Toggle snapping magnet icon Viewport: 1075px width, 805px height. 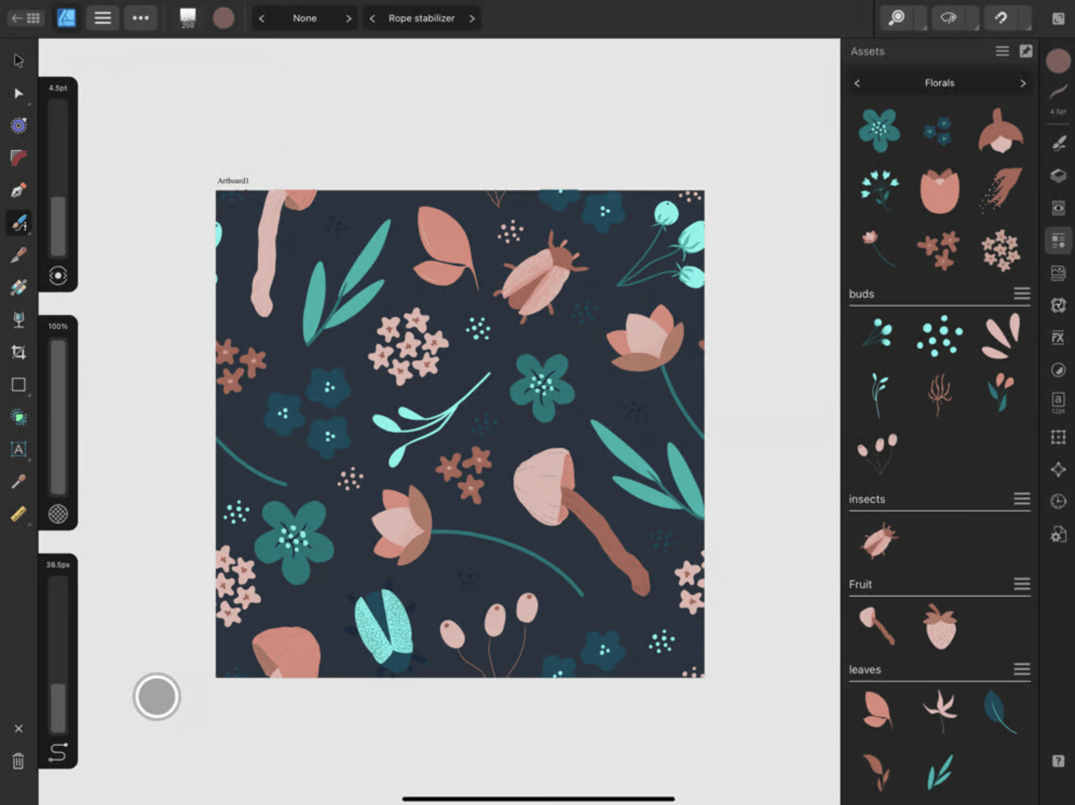(1002, 18)
